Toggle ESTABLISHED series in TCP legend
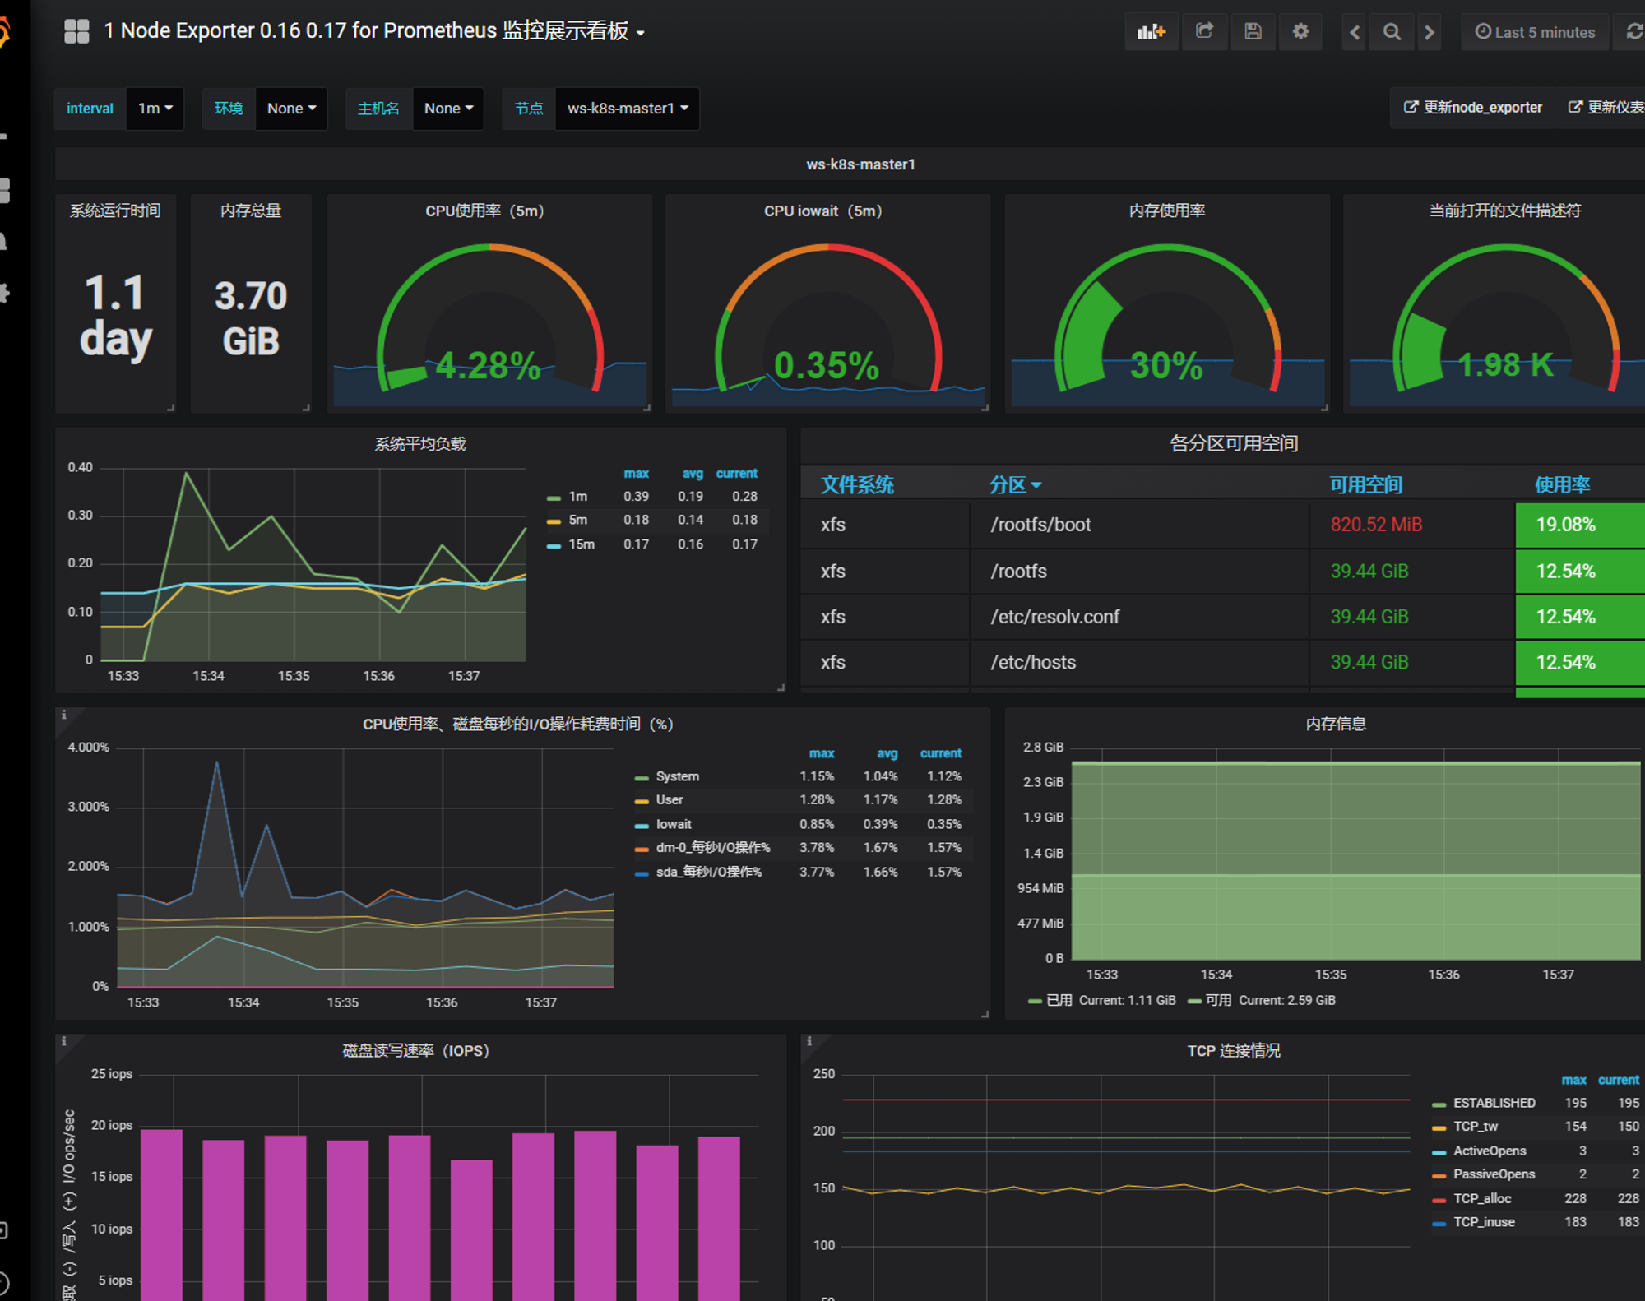 [1494, 1103]
